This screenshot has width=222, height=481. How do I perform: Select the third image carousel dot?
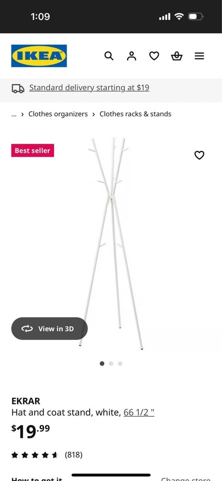pyautogui.click(x=120, y=364)
